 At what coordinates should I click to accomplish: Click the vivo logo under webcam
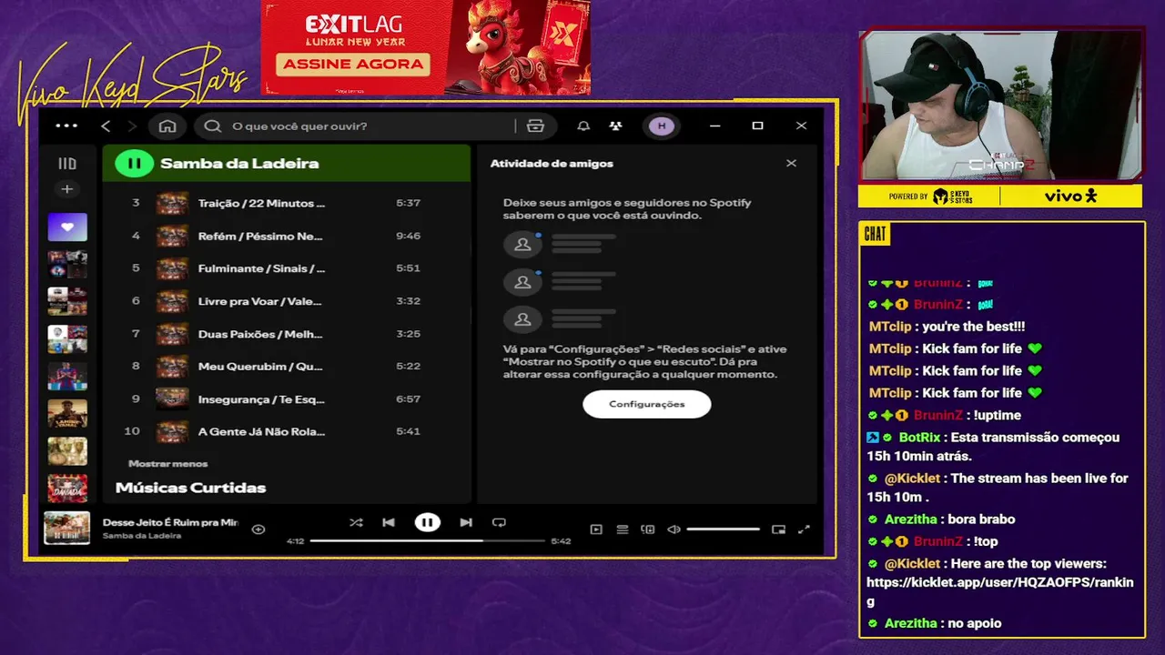(1070, 196)
